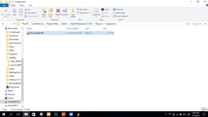Click Local Disk (C:) breadcrumb
This screenshot has height=117, width=208.
pos(38,24)
